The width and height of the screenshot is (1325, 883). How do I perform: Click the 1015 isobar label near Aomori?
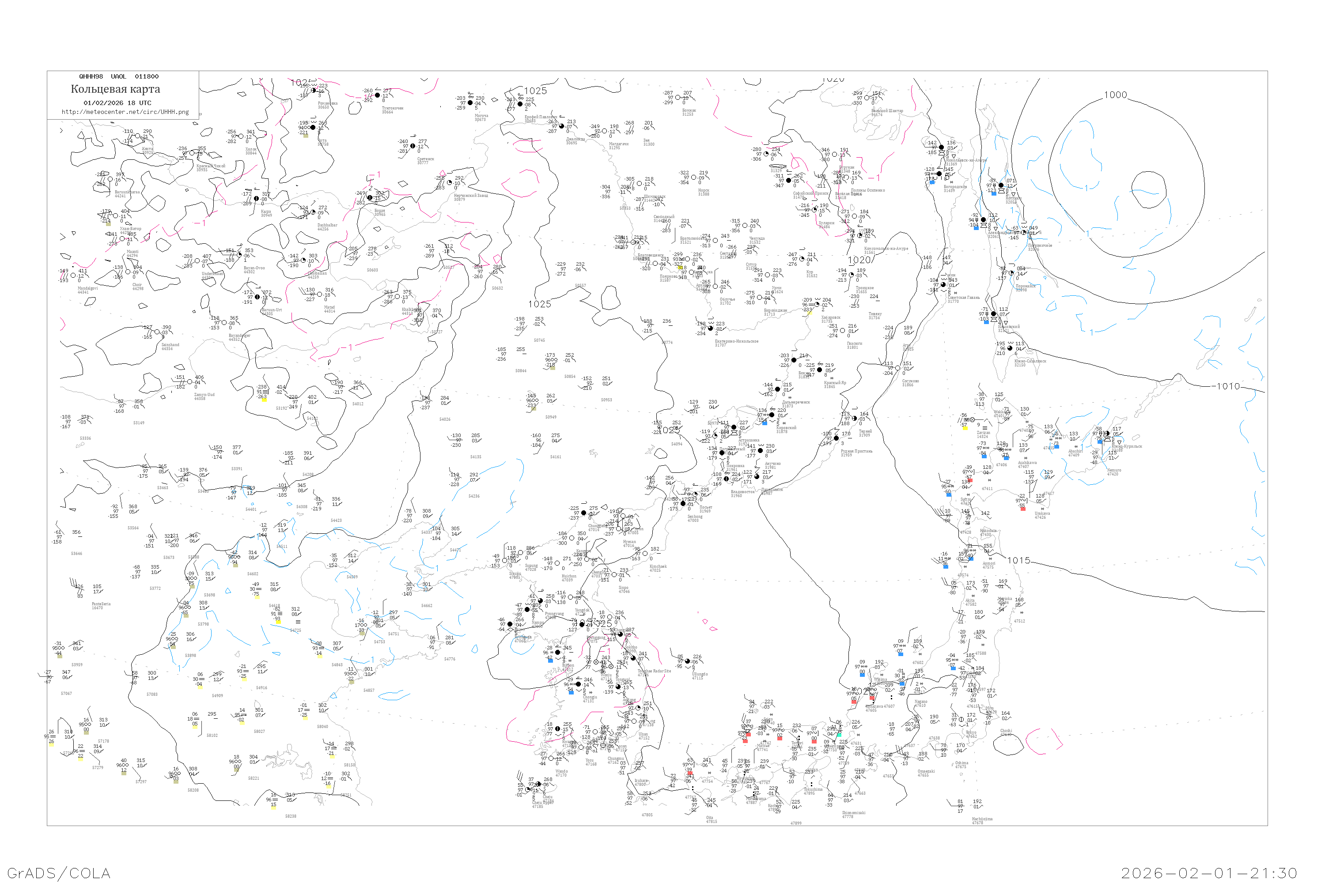pyautogui.click(x=1018, y=560)
